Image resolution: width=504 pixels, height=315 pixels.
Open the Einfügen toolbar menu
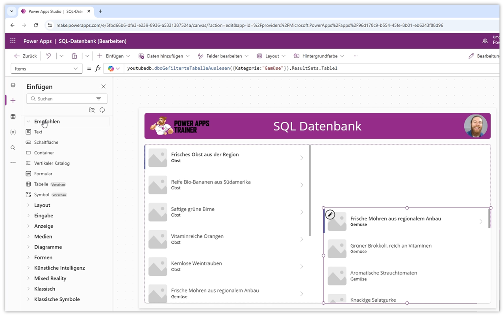(114, 56)
